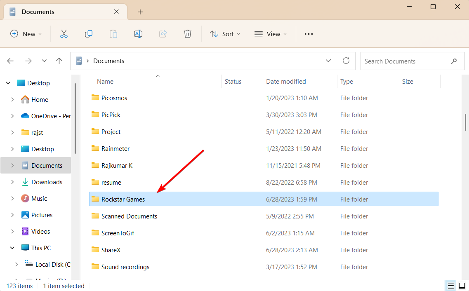Expand address bar history dropdown

tap(328, 61)
